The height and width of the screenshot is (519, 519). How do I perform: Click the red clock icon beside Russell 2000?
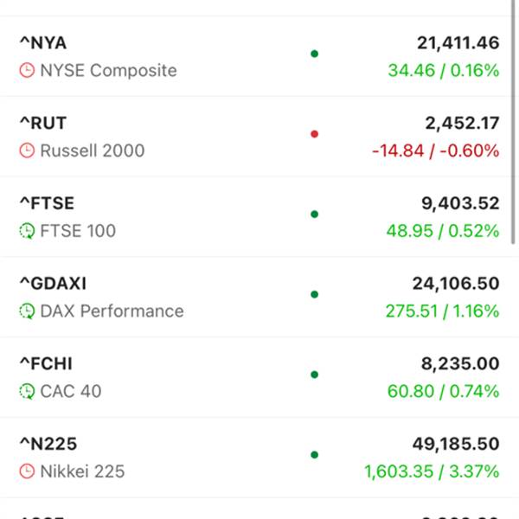(x=27, y=151)
